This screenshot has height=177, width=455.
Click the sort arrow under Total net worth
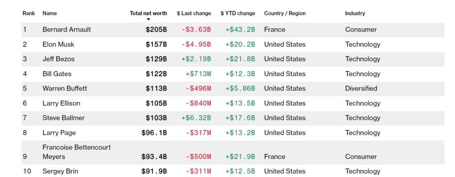tap(148, 20)
